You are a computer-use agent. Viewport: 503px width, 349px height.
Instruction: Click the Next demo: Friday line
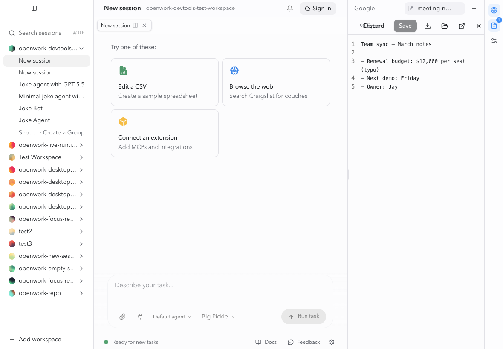click(390, 78)
